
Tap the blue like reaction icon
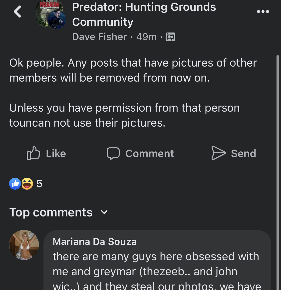[x=15, y=184]
